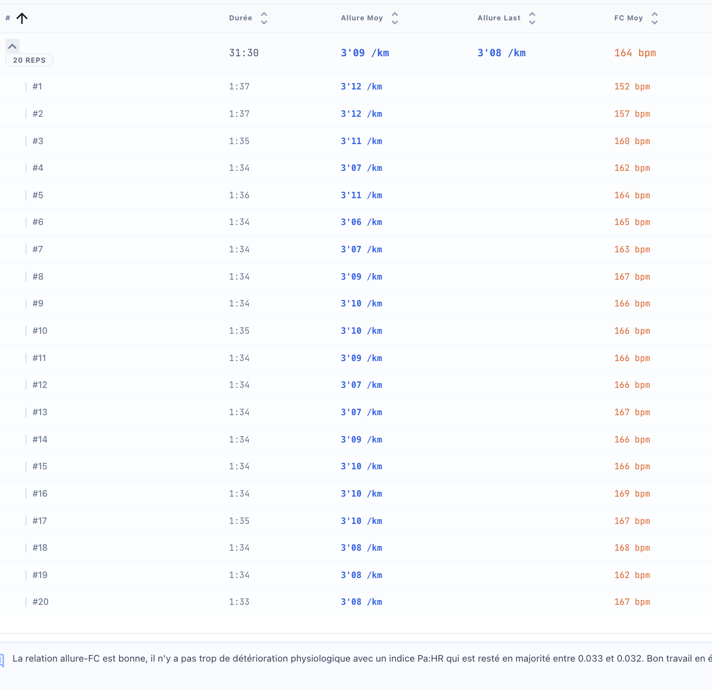Click 162 bpm in row #4

(632, 168)
